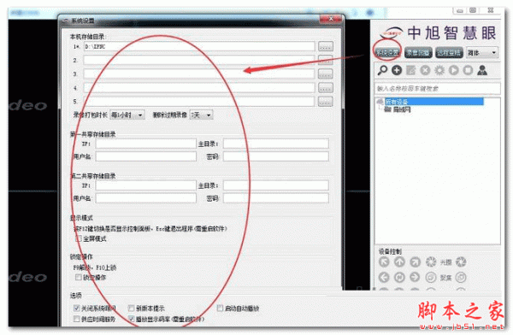This screenshot has width=513, height=335.
Task: Click the PTZ up arrow control
Action: tap(399, 262)
